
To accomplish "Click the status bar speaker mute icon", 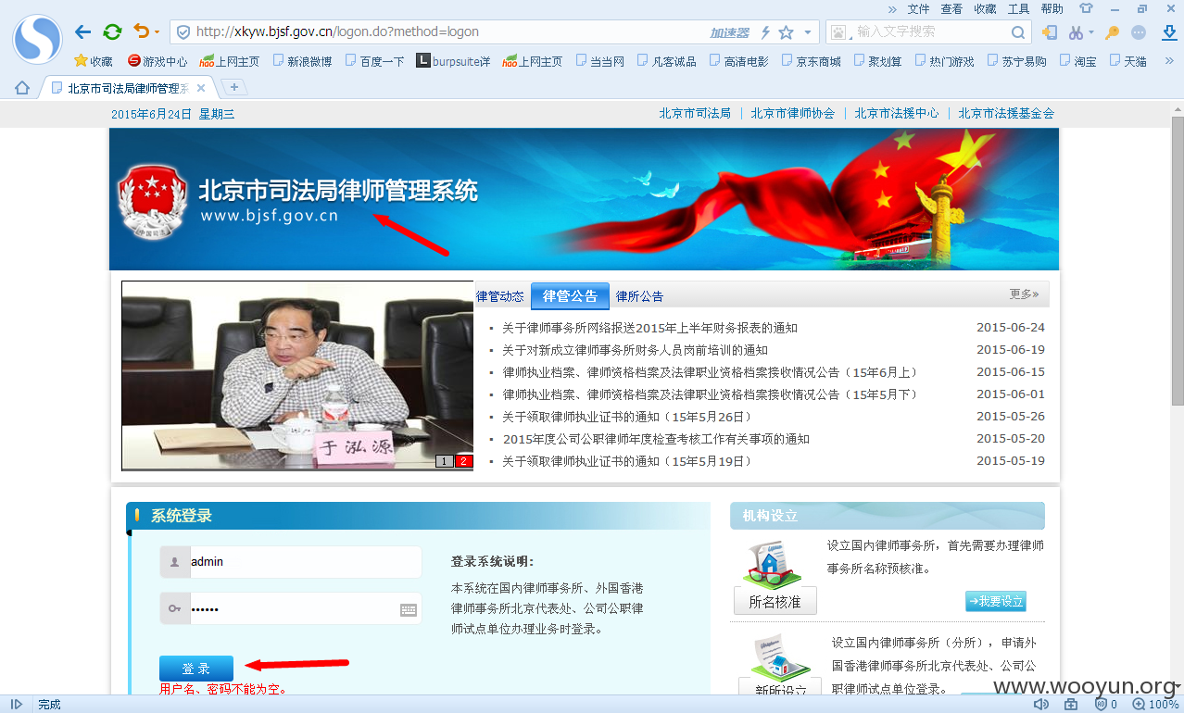I will 1041,705.
